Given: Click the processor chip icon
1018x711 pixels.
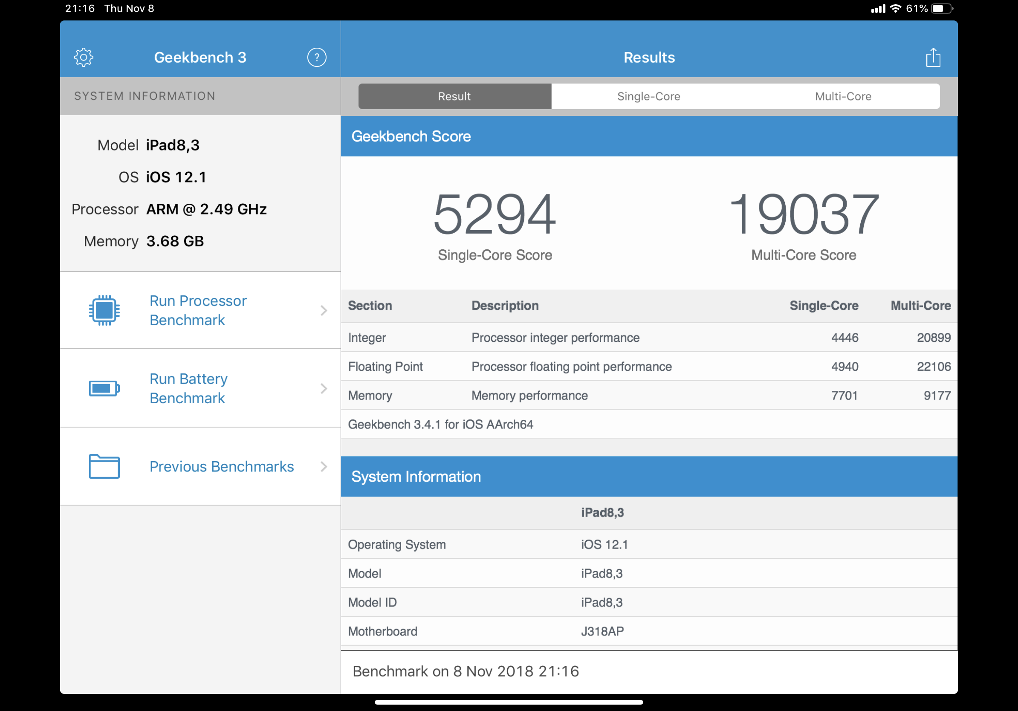Looking at the screenshot, I should (x=104, y=310).
